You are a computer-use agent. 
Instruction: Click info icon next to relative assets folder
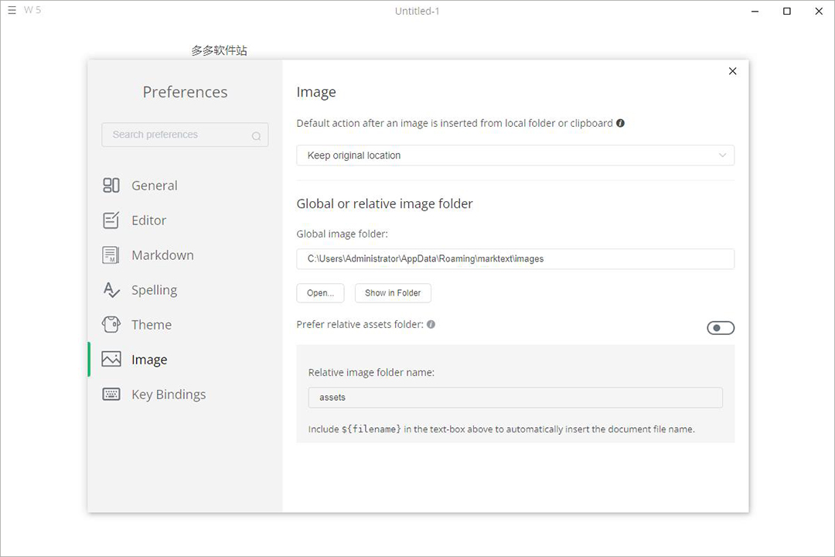click(x=431, y=325)
